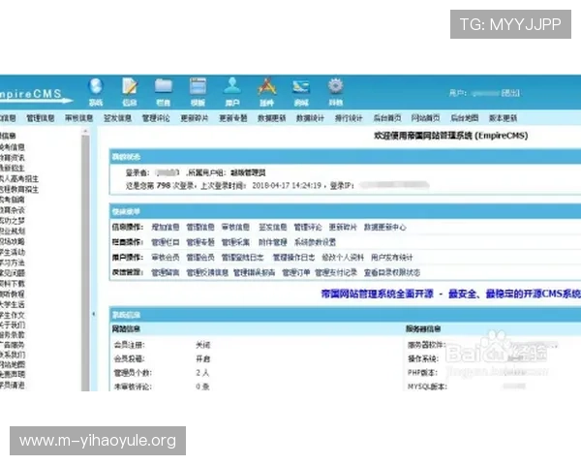The image size is (581, 465).
Task: Go to 后台首页 in the submenu bar
Action: click(x=387, y=118)
